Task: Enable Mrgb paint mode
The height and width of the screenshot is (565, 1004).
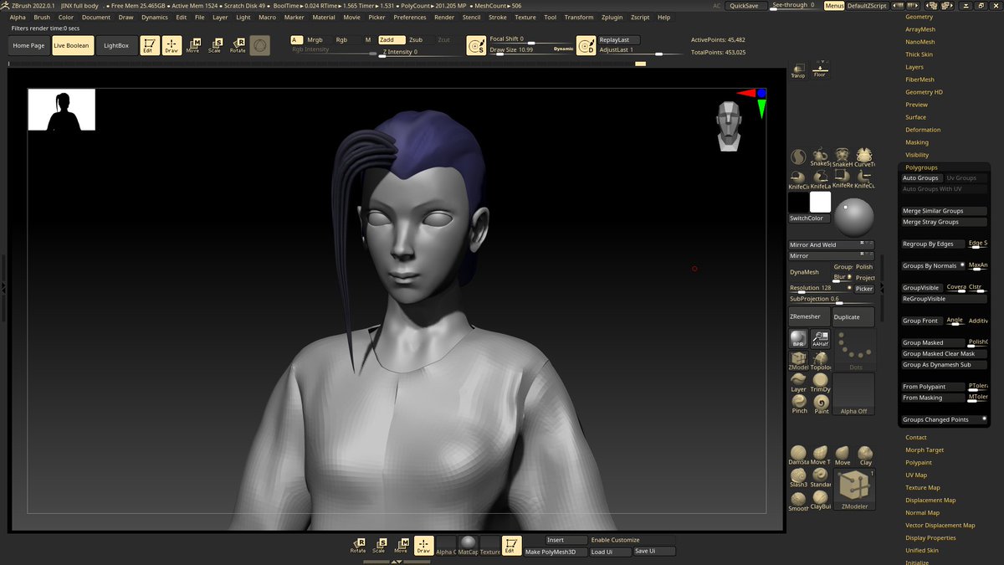Action: click(x=315, y=39)
